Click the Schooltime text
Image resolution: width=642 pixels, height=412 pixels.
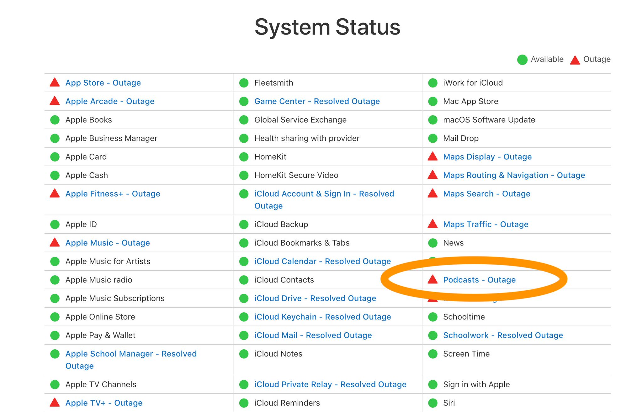coord(464,317)
